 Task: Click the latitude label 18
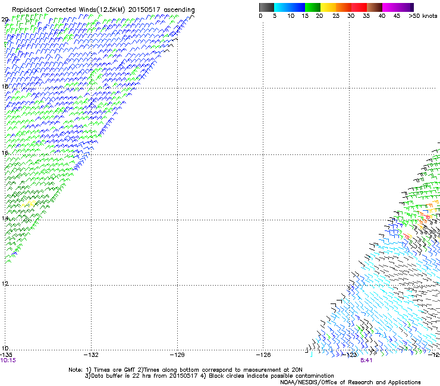click(x=5, y=86)
